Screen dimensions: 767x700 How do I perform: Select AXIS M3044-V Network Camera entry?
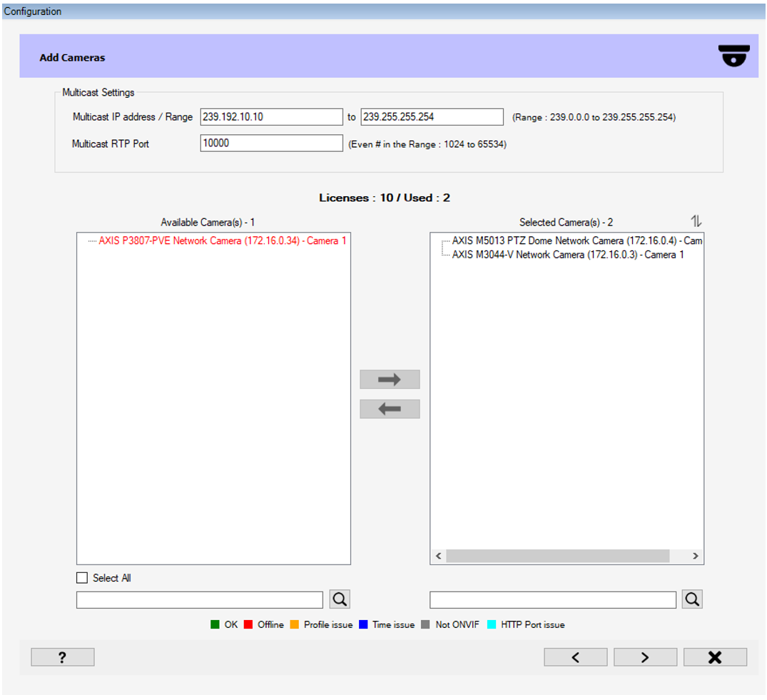pyautogui.click(x=567, y=255)
